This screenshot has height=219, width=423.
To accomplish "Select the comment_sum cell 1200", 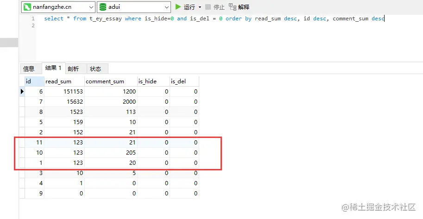I will 111,92.
